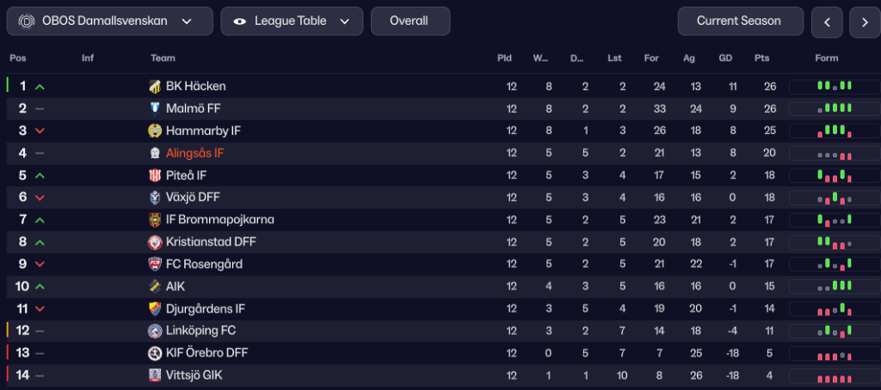This screenshot has width=881, height=390.
Task: Click the Kristianstad DFF crest icon
Action: pos(155,242)
